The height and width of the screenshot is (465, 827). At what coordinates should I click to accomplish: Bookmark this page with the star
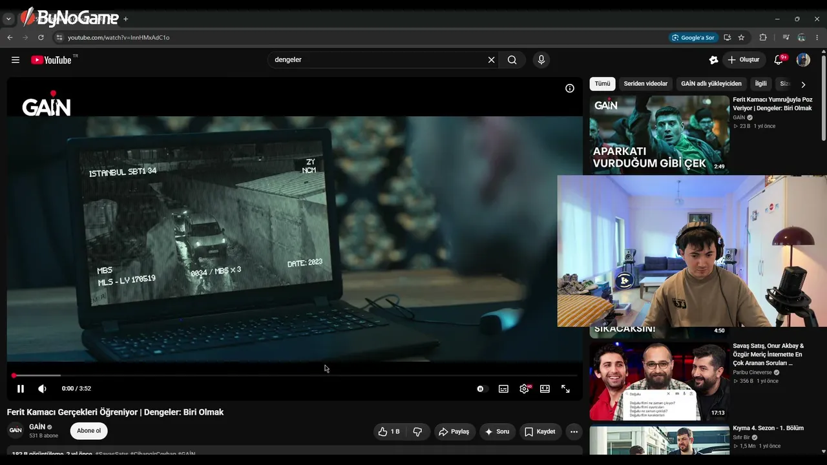742,37
